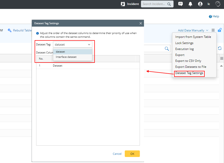Choose Import from System Table
The image size is (224, 163).
coord(193,37)
